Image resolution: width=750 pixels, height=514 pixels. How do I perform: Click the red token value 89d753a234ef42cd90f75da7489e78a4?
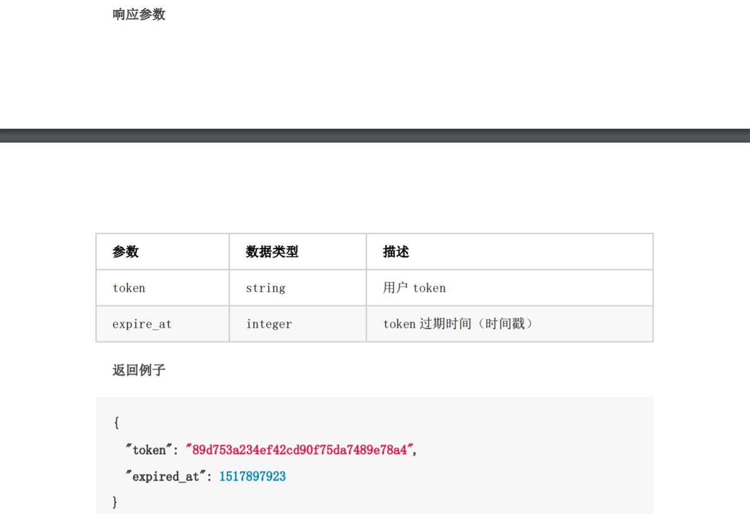[x=299, y=450]
